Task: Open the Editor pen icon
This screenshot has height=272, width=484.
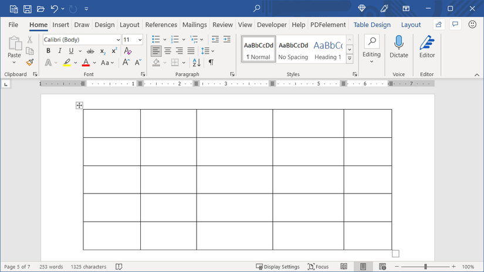Action: (427, 43)
